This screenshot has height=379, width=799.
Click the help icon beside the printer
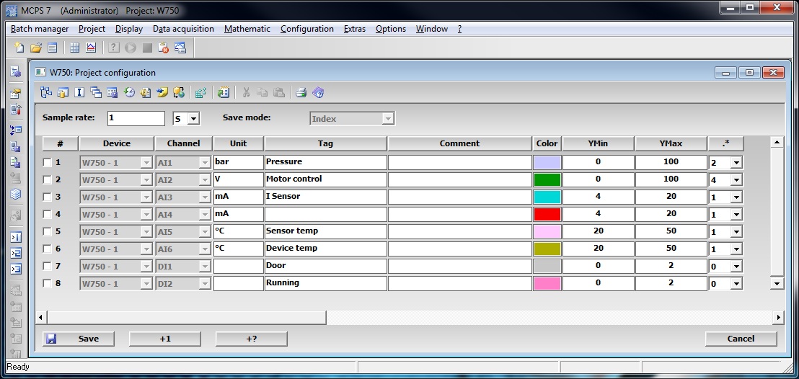(x=318, y=92)
